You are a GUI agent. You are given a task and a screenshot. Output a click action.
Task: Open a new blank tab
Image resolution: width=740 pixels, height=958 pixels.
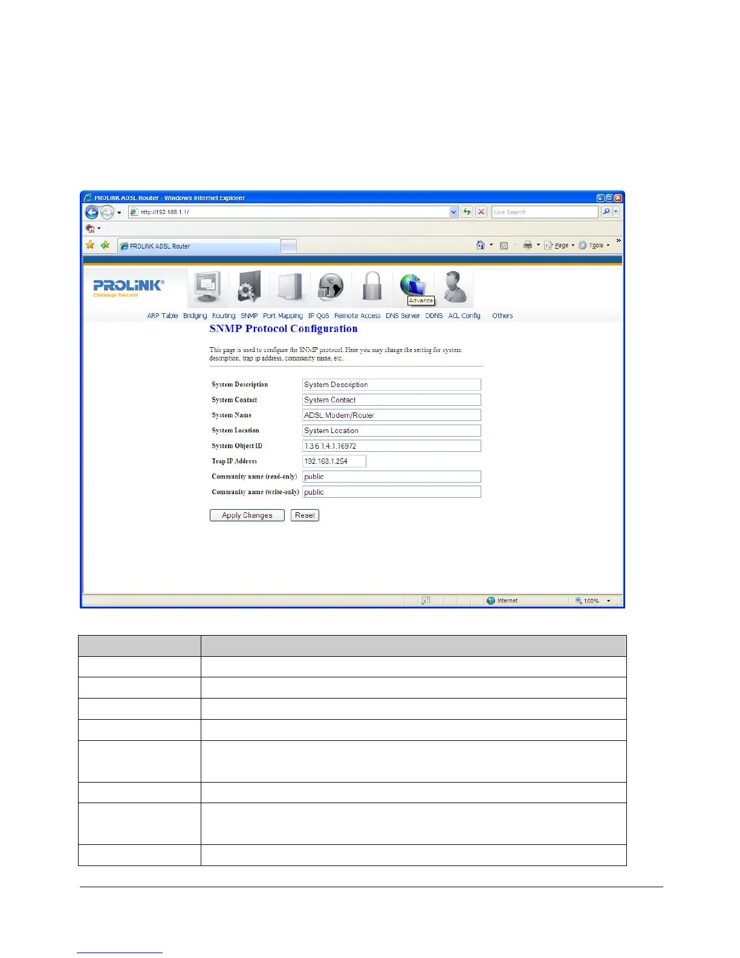(x=289, y=246)
